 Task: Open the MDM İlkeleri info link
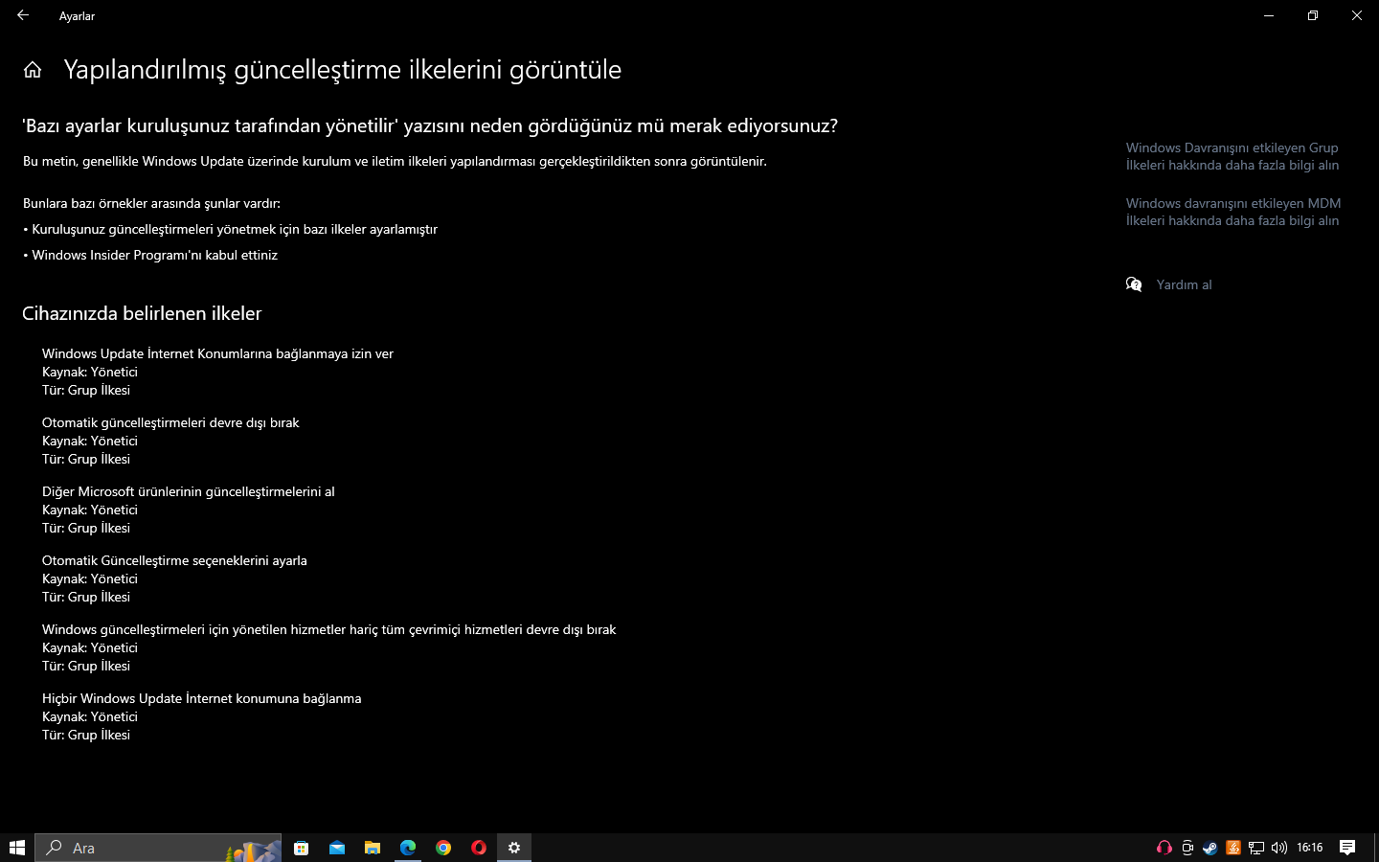(x=1233, y=212)
